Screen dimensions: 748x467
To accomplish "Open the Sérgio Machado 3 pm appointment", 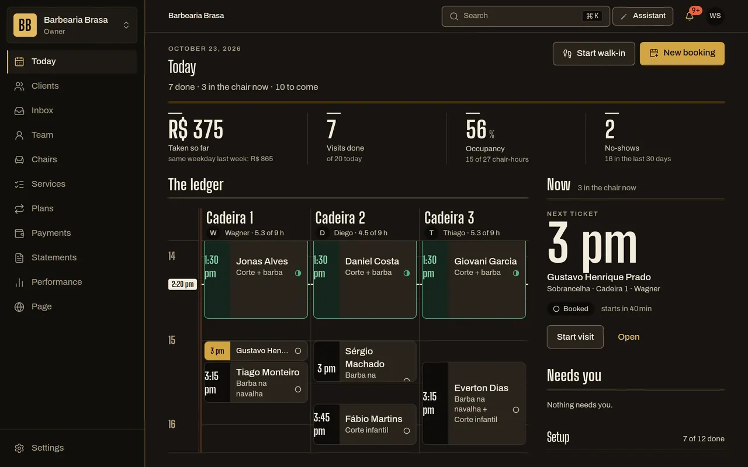I will (365, 362).
